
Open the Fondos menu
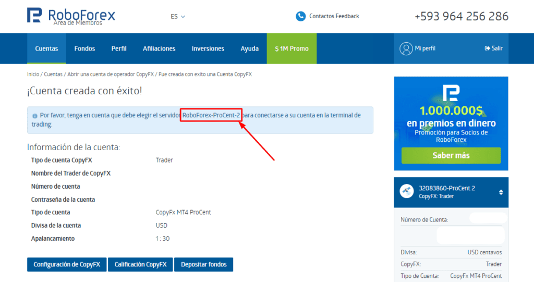(x=84, y=48)
